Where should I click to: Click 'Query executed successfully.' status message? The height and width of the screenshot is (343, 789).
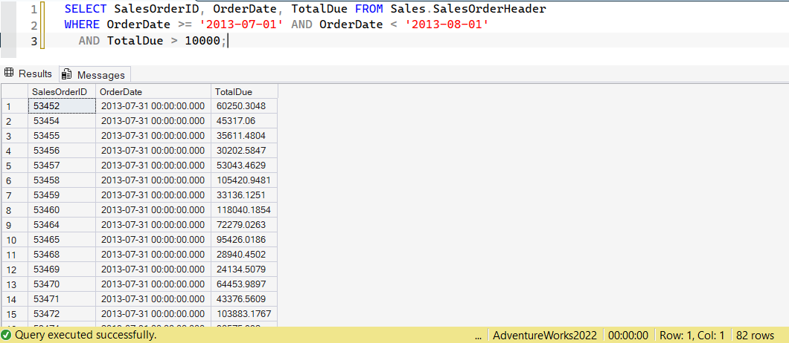click(86, 335)
